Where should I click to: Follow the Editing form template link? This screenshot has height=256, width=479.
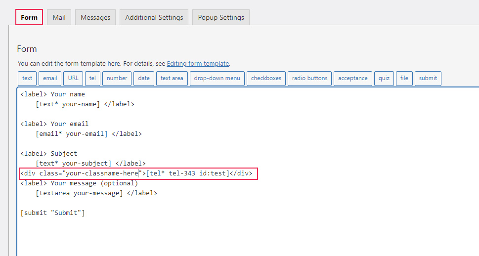[198, 63]
